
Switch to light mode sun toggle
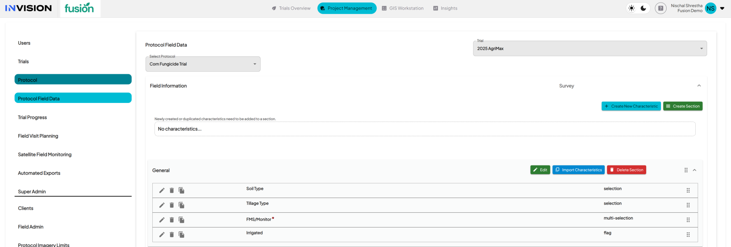pyautogui.click(x=632, y=8)
